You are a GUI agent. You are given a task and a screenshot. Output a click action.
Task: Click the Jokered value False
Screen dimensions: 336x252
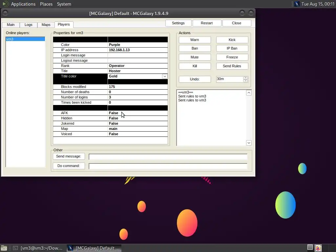coord(137,123)
